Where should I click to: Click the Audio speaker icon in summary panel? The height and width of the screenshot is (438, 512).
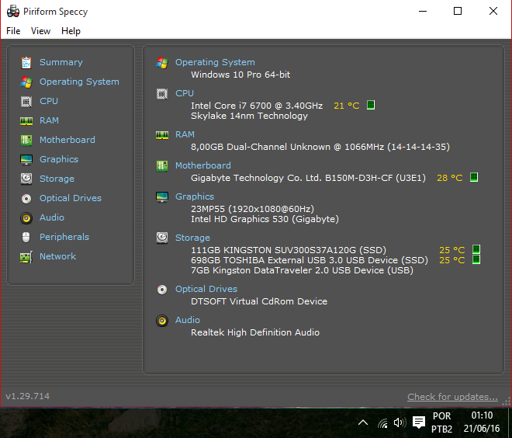tap(162, 321)
